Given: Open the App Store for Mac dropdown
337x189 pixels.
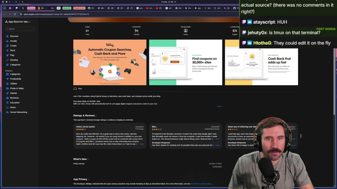Looking at the screenshot, I should [18, 22].
